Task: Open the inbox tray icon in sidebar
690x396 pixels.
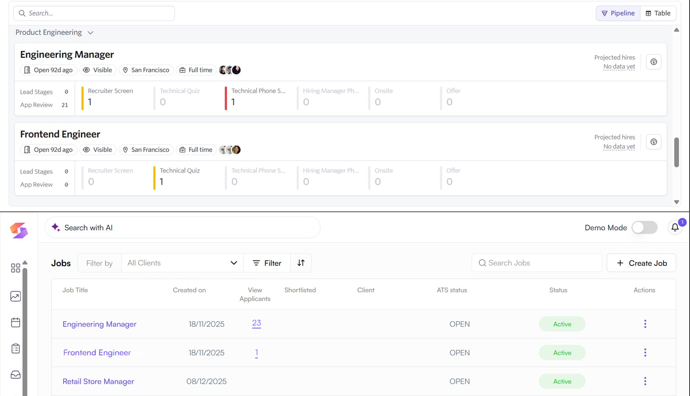Action: 16,375
